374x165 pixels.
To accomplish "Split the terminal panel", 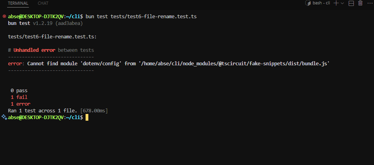I will pos(351,3).
